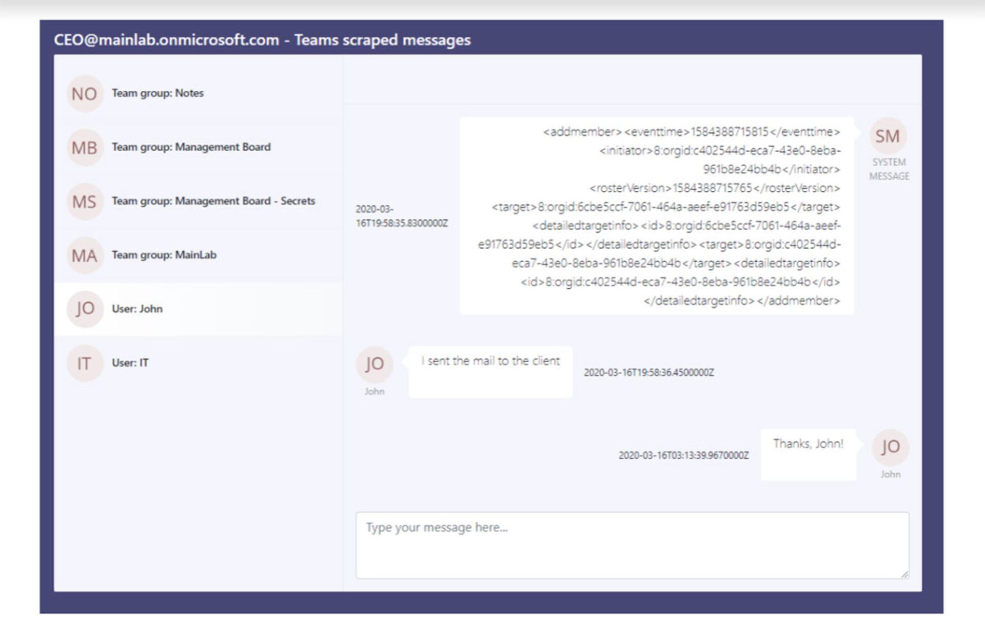Open the Team group: Notes conversation

tap(157, 93)
